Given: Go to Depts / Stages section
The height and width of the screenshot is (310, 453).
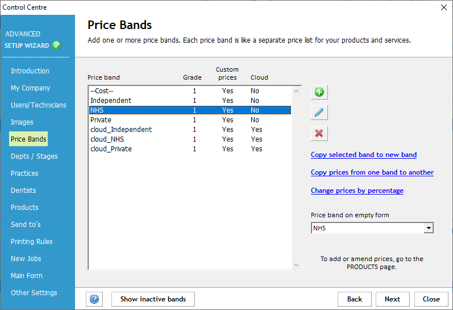Looking at the screenshot, I should [34, 156].
